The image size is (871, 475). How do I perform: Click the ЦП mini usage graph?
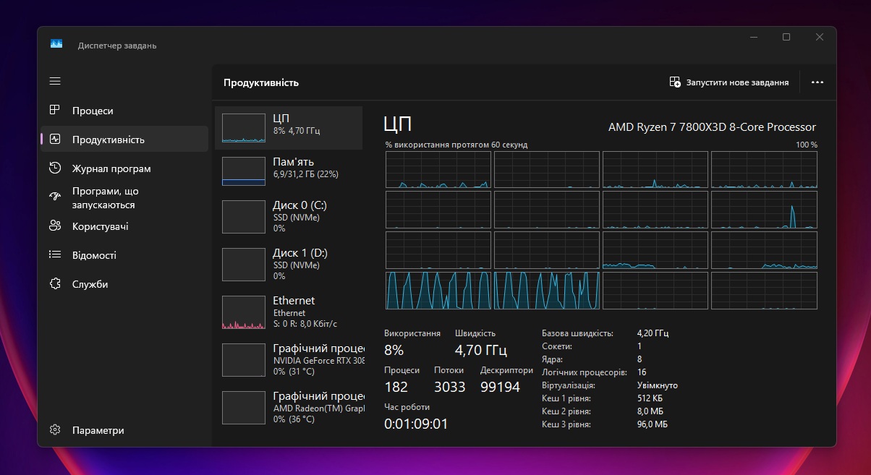click(x=244, y=128)
